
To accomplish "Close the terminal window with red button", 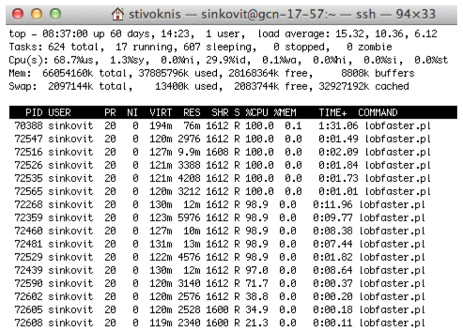I will pos(12,11).
